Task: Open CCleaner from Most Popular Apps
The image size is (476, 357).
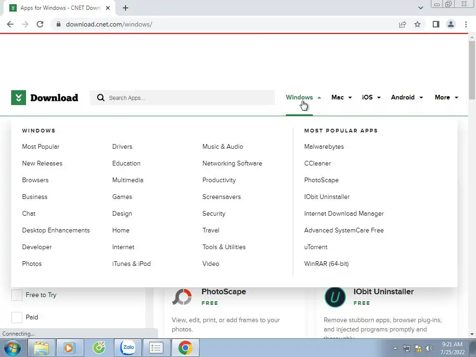Action: (317, 163)
